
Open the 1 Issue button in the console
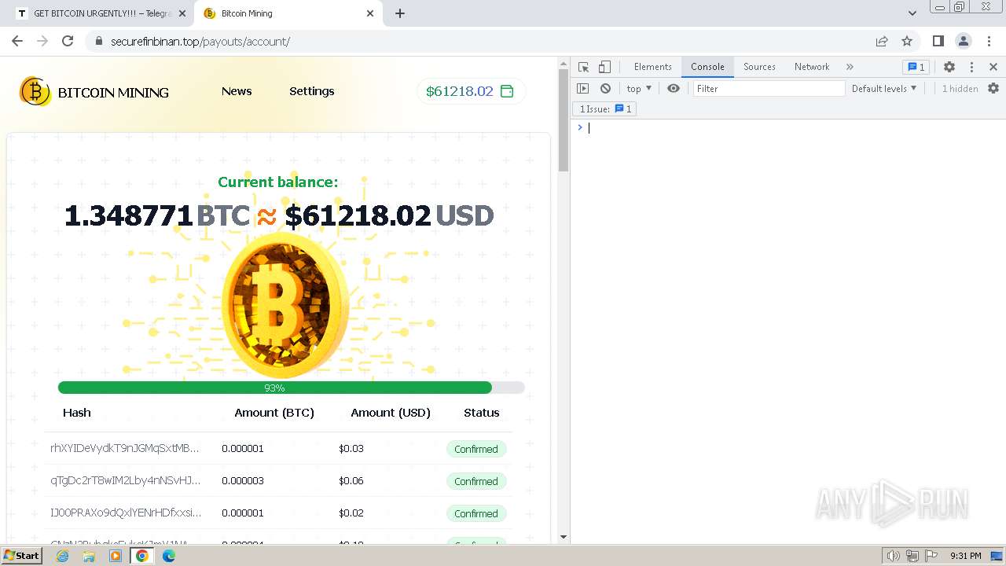(x=604, y=109)
